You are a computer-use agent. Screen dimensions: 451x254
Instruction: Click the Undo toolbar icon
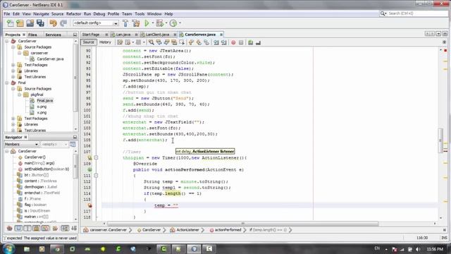pyautogui.click(x=54, y=23)
